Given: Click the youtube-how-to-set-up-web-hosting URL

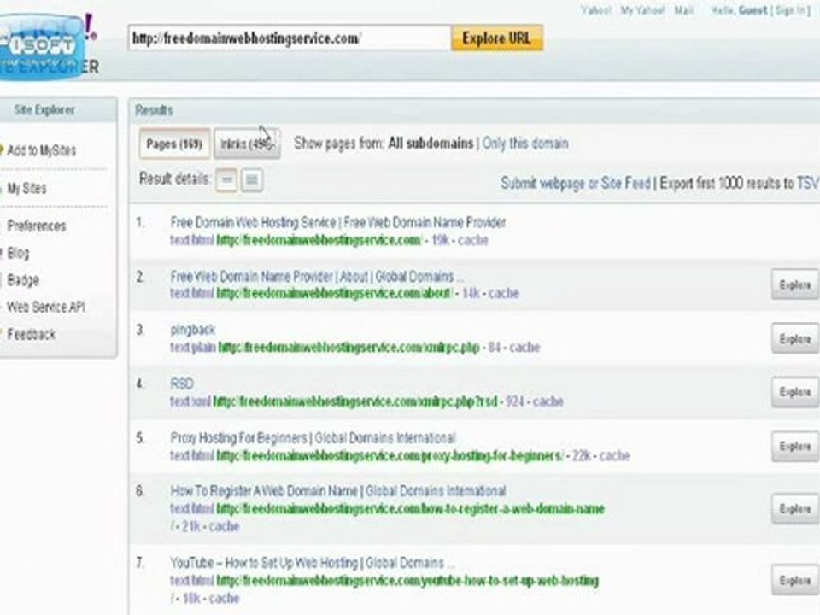Looking at the screenshot, I should pos(407,581).
